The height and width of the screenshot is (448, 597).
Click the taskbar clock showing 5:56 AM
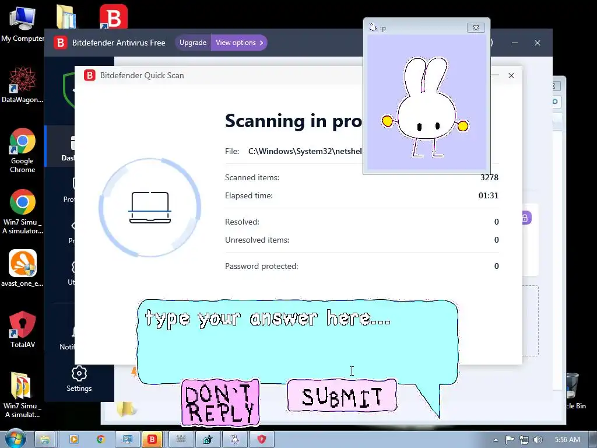pyautogui.click(x=567, y=440)
